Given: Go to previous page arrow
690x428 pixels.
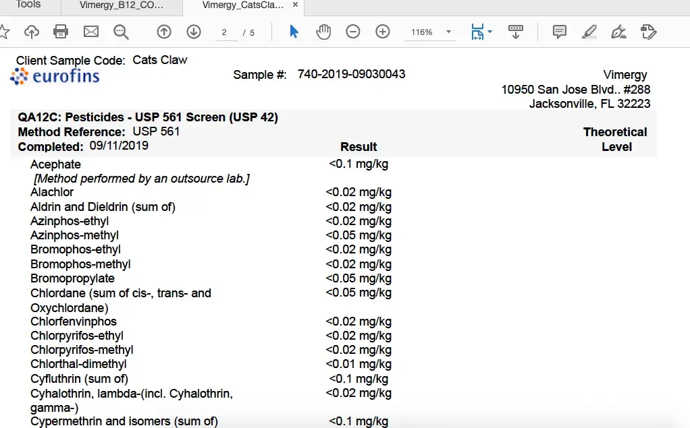Looking at the screenshot, I should (164, 32).
